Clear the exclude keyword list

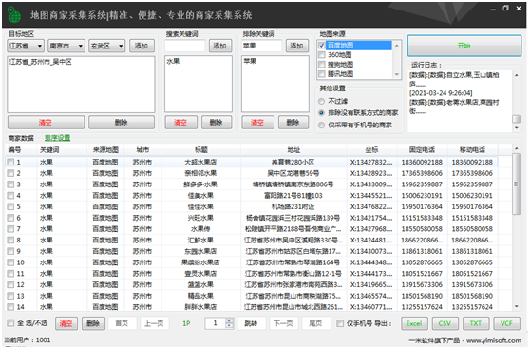click(257, 123)
